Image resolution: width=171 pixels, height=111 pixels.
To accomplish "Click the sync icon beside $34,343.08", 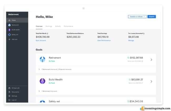I will 128,102.
